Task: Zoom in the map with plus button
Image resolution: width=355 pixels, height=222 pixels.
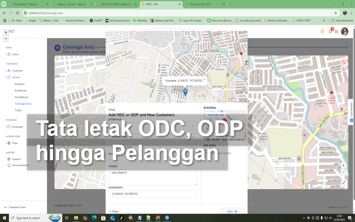Action: tap(6, 32)
